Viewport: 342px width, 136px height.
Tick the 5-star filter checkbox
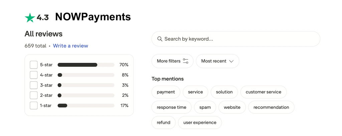[x=33, y=65]
